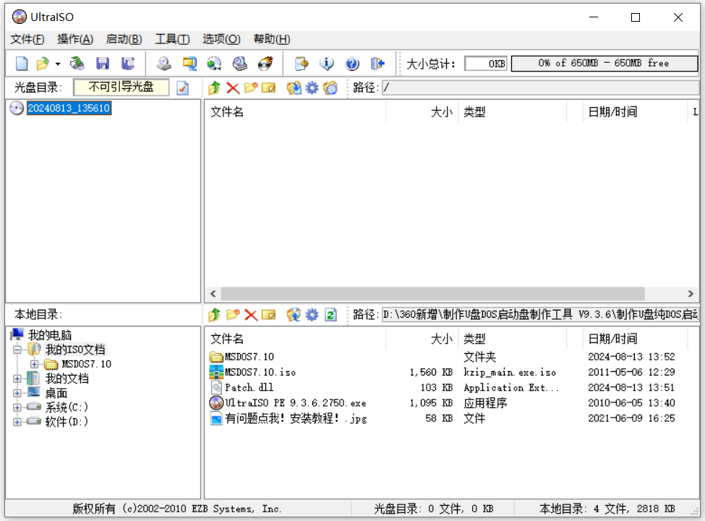
Task: Click the red X delete icon in the image toolbar
Action: [x=232, y=88]
